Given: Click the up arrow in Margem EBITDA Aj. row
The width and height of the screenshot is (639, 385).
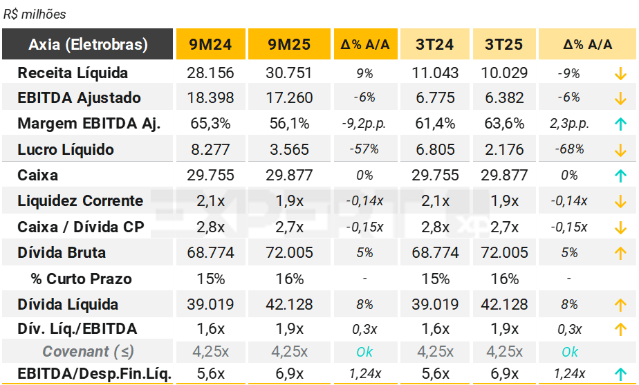Looking at the screenshot, I should [620, 124].
